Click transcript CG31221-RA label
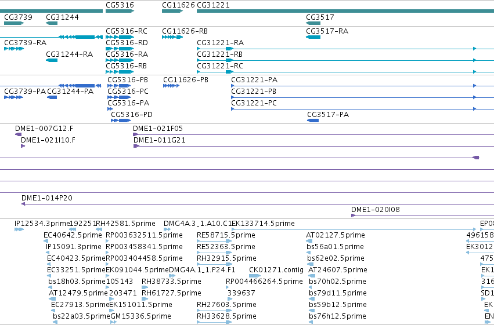494x325 pixels. click(x=220, y=43)
